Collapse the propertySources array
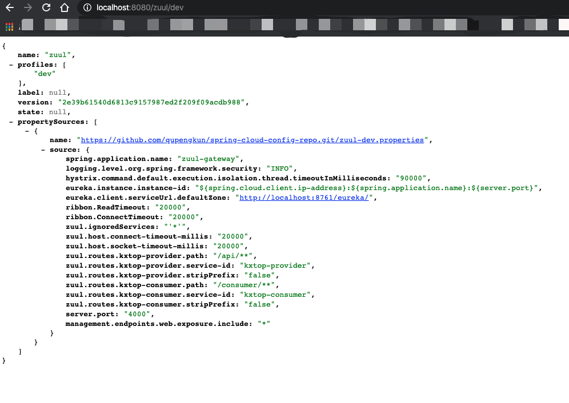Screen dimensions: 569x403 point(10,121)
